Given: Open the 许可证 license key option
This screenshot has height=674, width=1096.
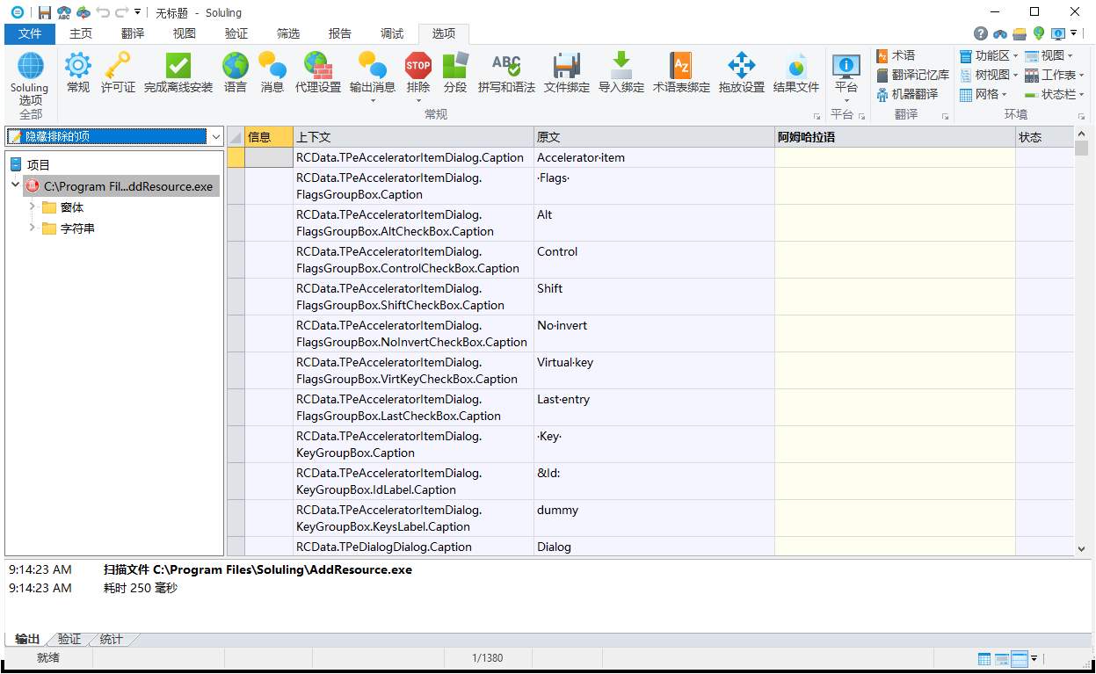Looking at the screenshot, I should coord(118,72).
